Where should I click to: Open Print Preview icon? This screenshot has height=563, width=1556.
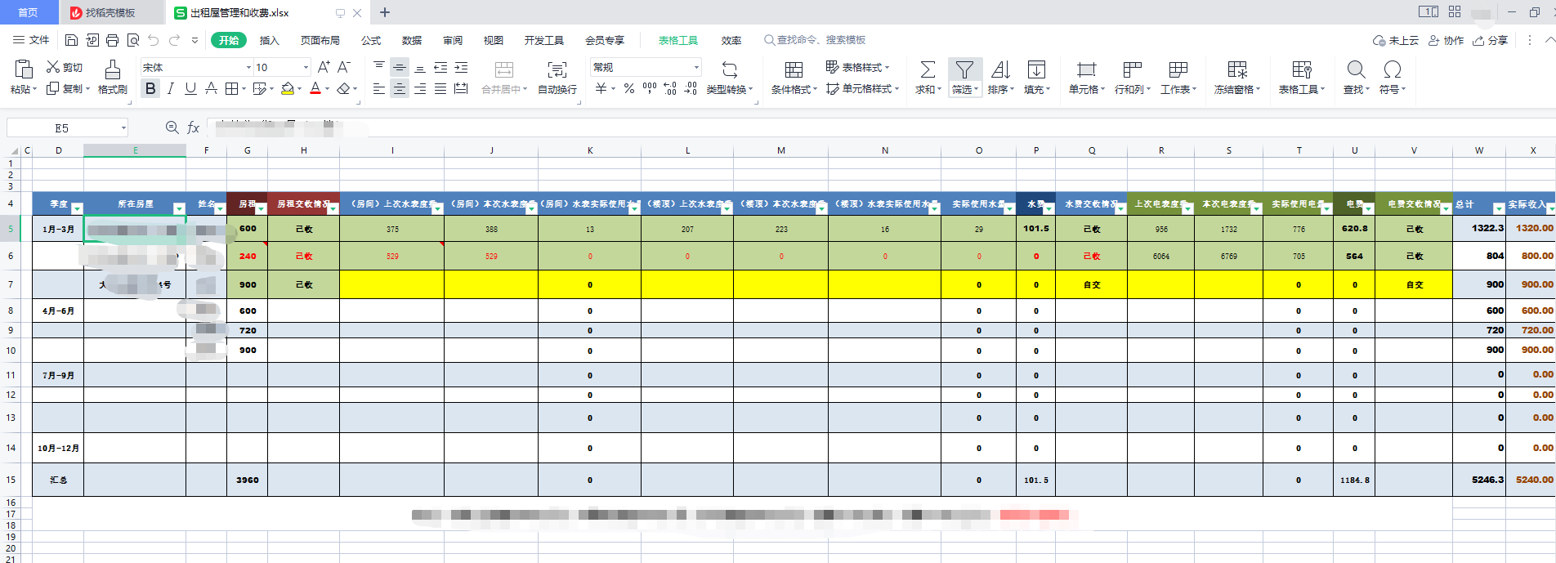pyautogui.click(x=132, y=40)
